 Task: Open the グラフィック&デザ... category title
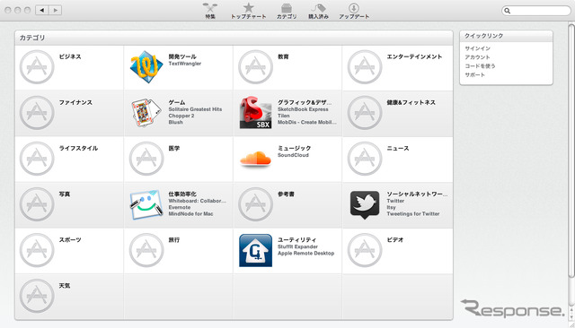click(x=305, y=102)
